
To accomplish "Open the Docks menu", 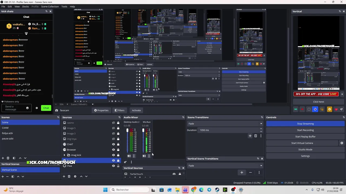I will tap(25, 6).
